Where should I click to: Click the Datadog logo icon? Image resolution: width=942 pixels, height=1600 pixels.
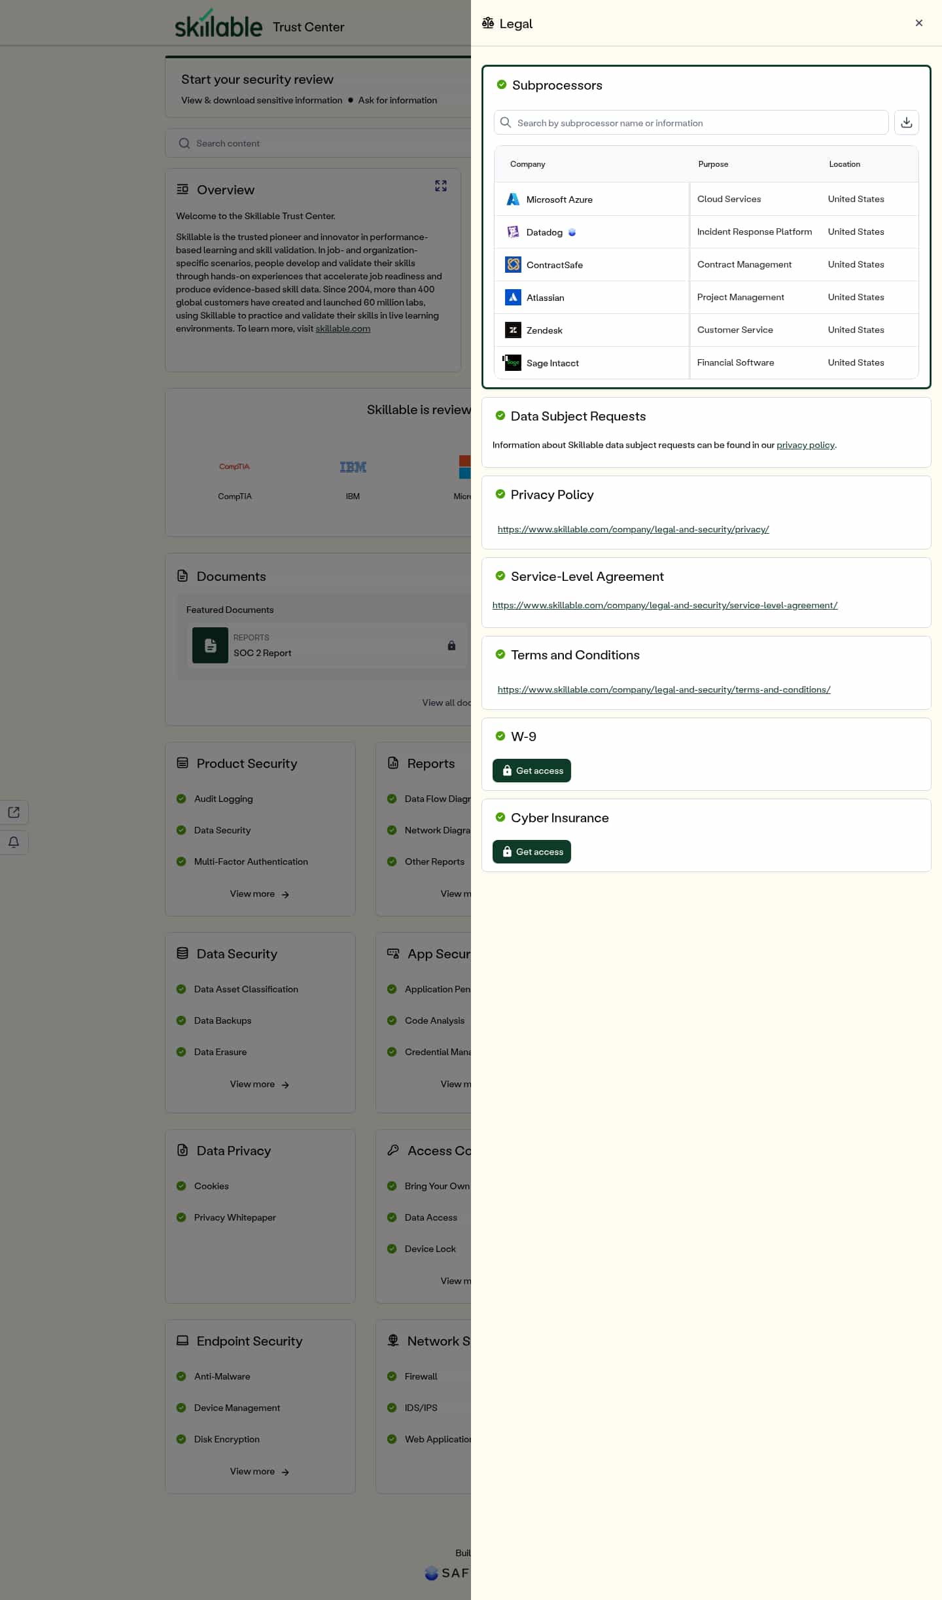pyautogui.click(x=513, y=232)
